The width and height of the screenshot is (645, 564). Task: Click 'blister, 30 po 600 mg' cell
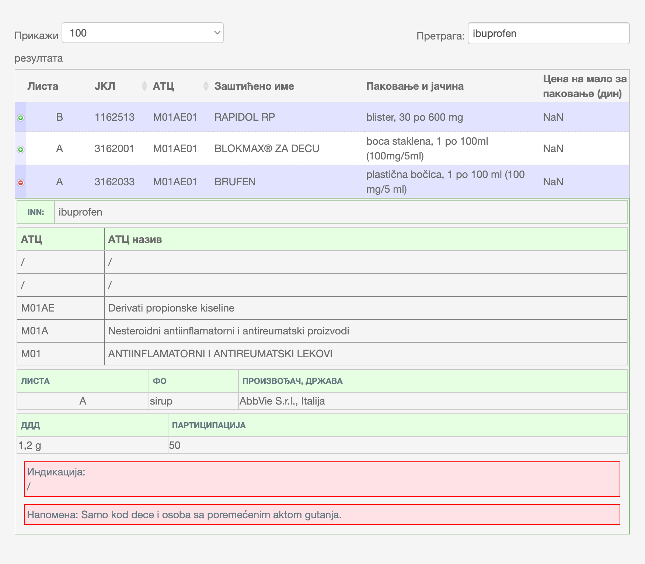coord(415,117)
